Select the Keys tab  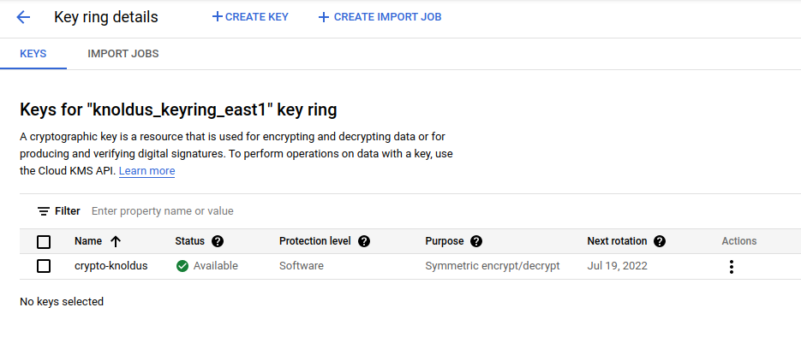(x=33, y=54)
